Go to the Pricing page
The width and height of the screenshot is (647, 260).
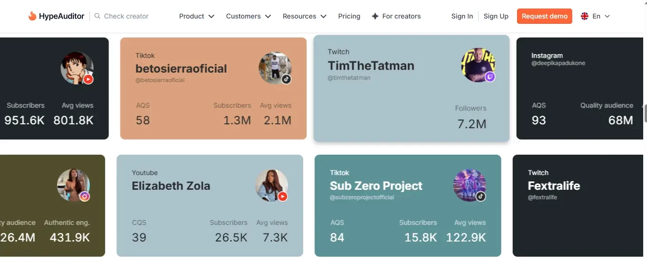(x=349, y=16)
